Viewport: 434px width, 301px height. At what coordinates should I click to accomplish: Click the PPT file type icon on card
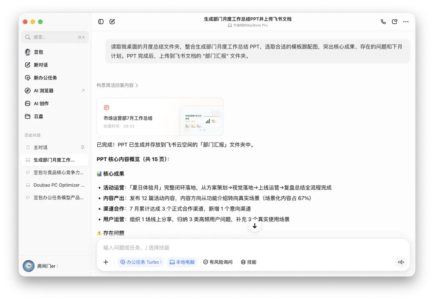[106, 108]
